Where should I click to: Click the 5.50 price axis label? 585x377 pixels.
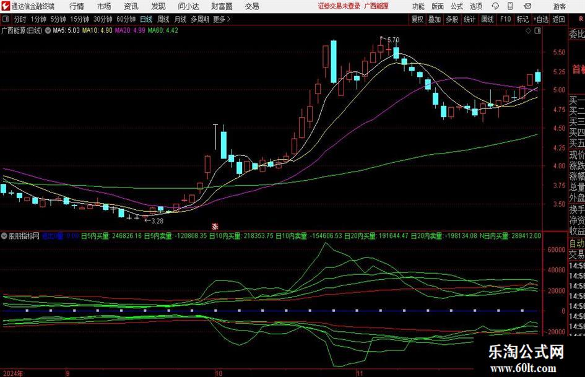coord(559,52)
